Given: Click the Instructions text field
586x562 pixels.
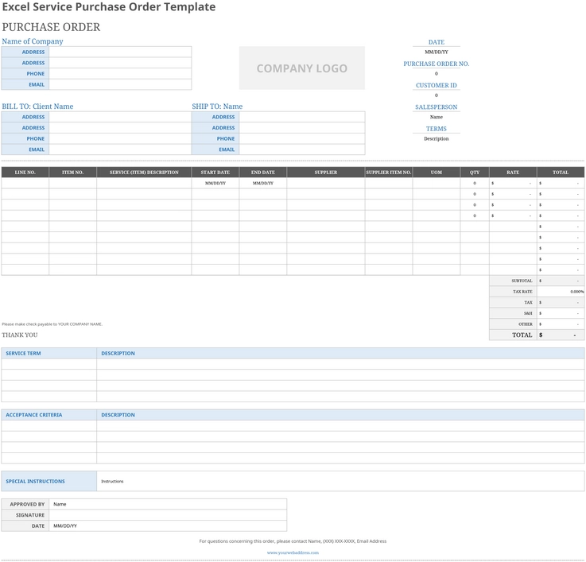Looking at the screenshot, I should pyautogui.click(x=340, y=481).
